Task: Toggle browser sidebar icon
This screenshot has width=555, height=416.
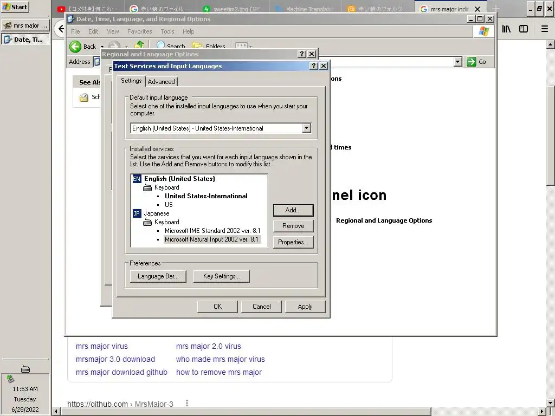Action: click(524, 29)
